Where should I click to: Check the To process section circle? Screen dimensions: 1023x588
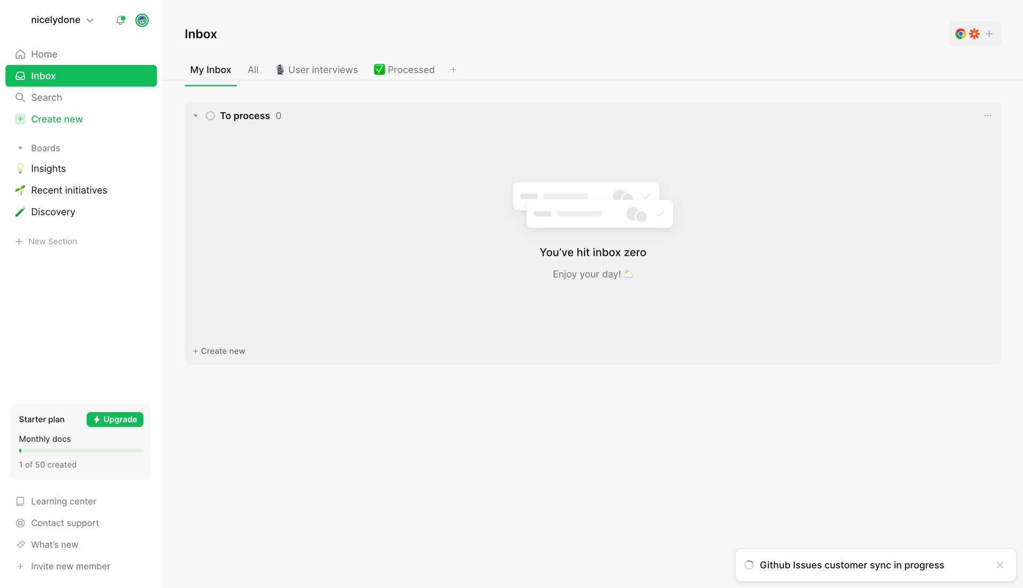[x=210, y=115]
